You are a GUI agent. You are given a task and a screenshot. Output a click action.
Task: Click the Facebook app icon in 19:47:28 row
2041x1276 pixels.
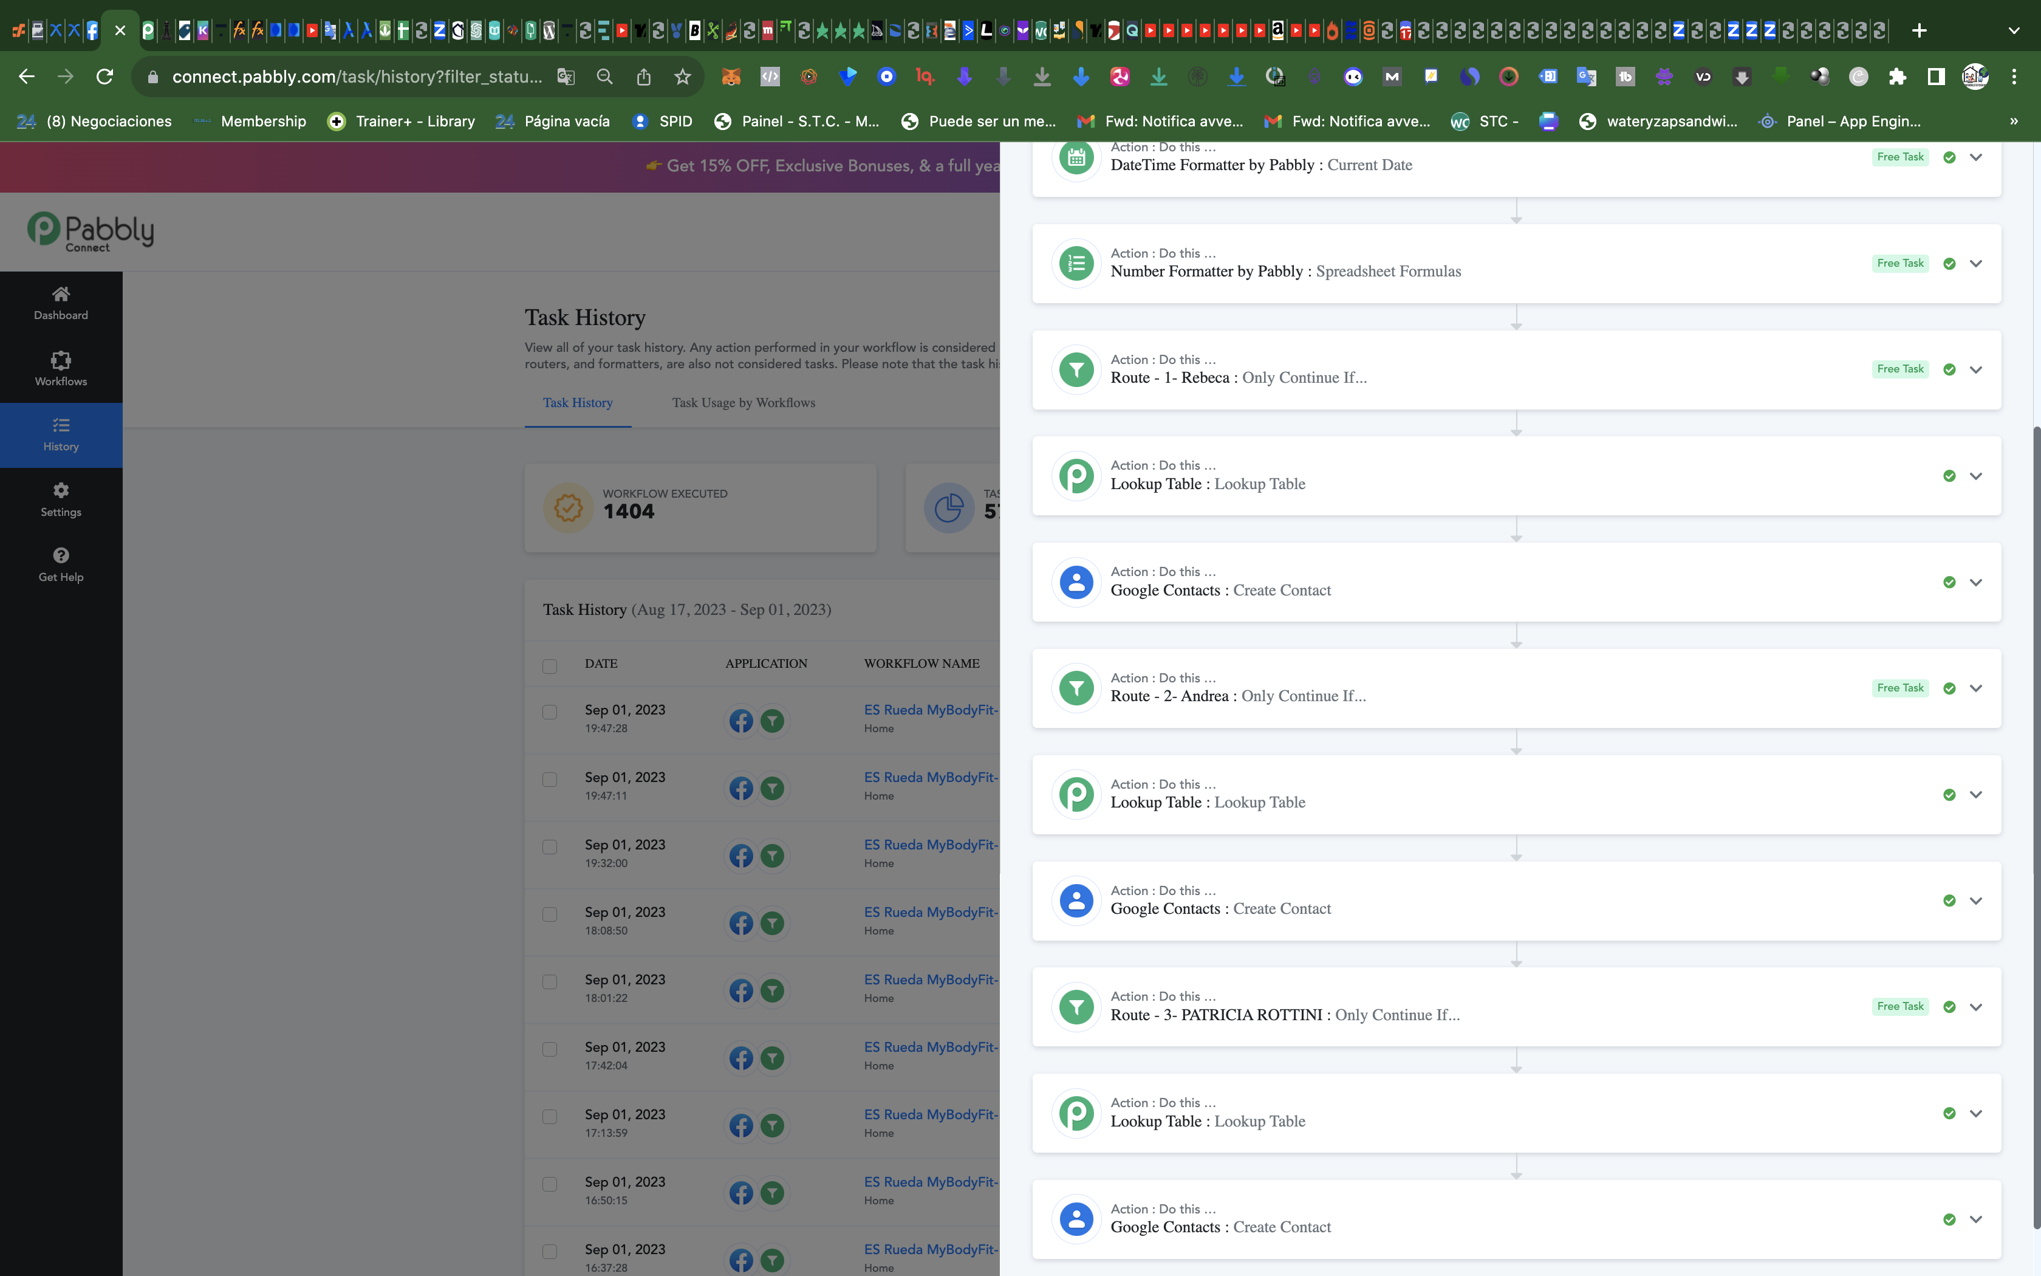coord(741,721)
